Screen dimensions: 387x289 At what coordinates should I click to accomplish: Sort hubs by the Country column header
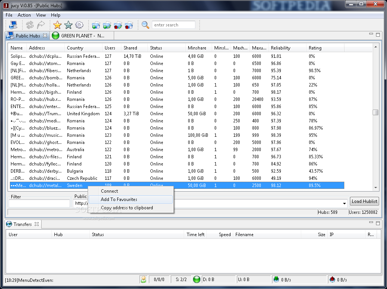pyautogui.click(x=83, y=48)
